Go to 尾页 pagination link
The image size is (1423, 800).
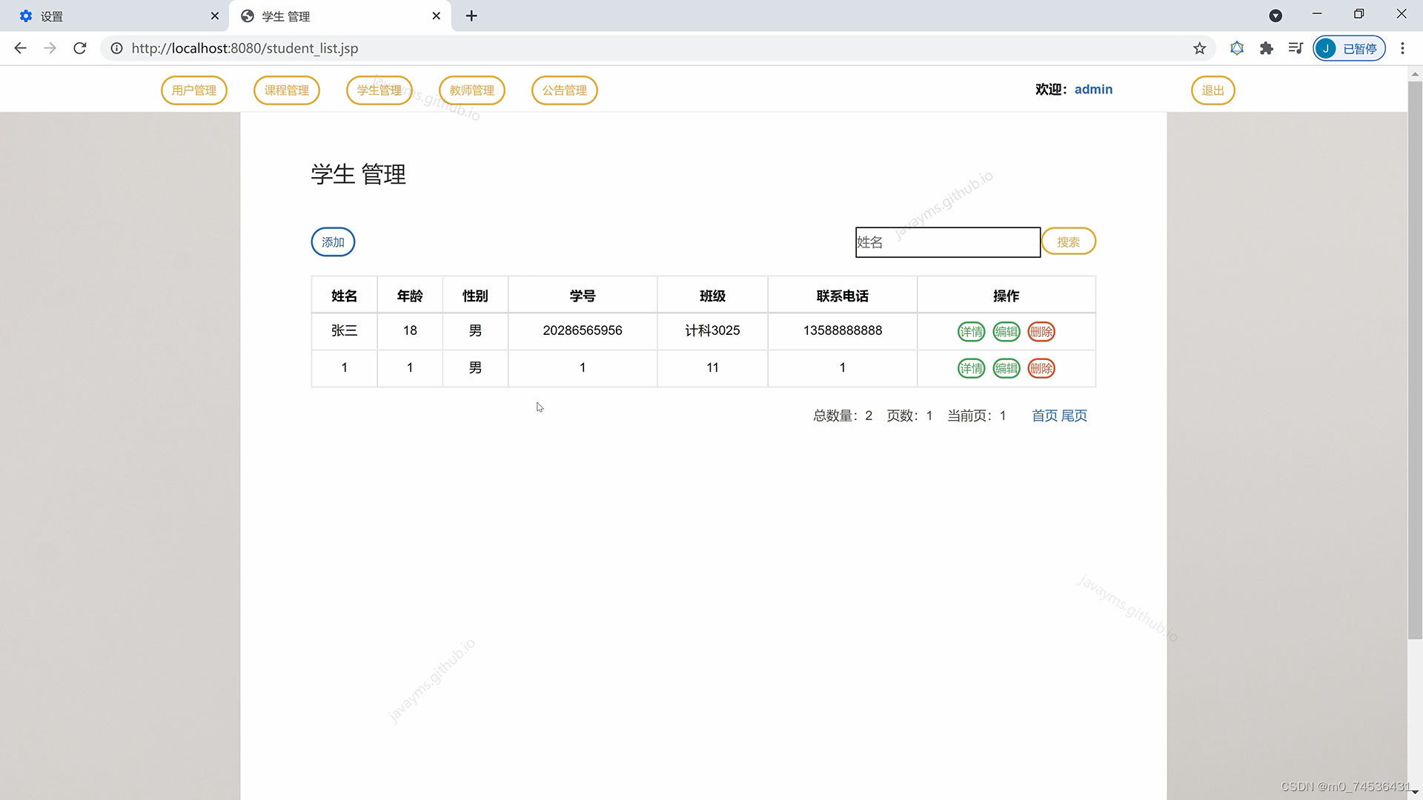point(1074,416)
